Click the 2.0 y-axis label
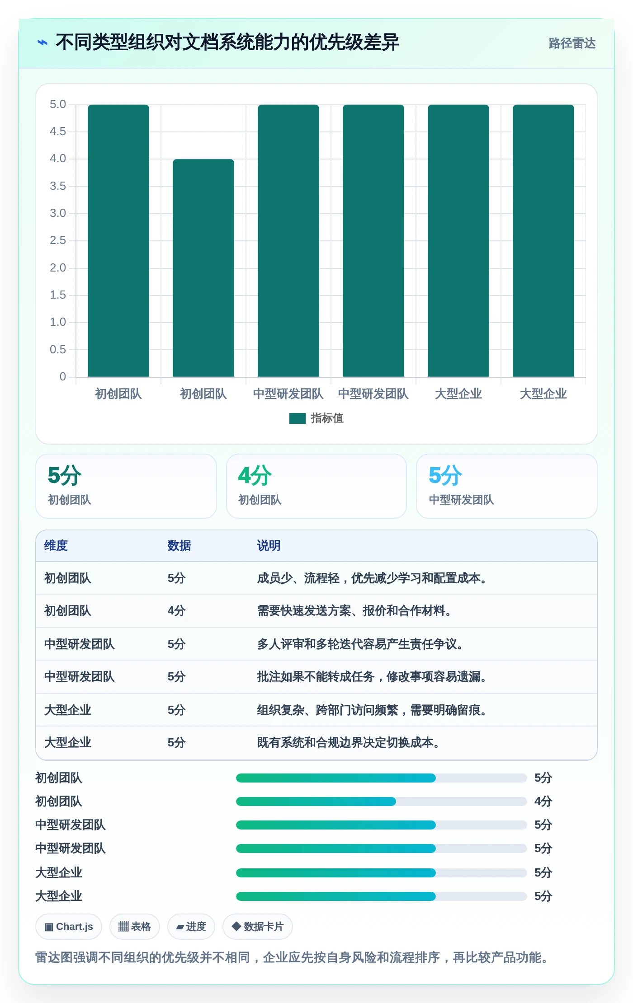Image resolution: width=633 pixels, height=1003 pixels. (x=58, y=268)
